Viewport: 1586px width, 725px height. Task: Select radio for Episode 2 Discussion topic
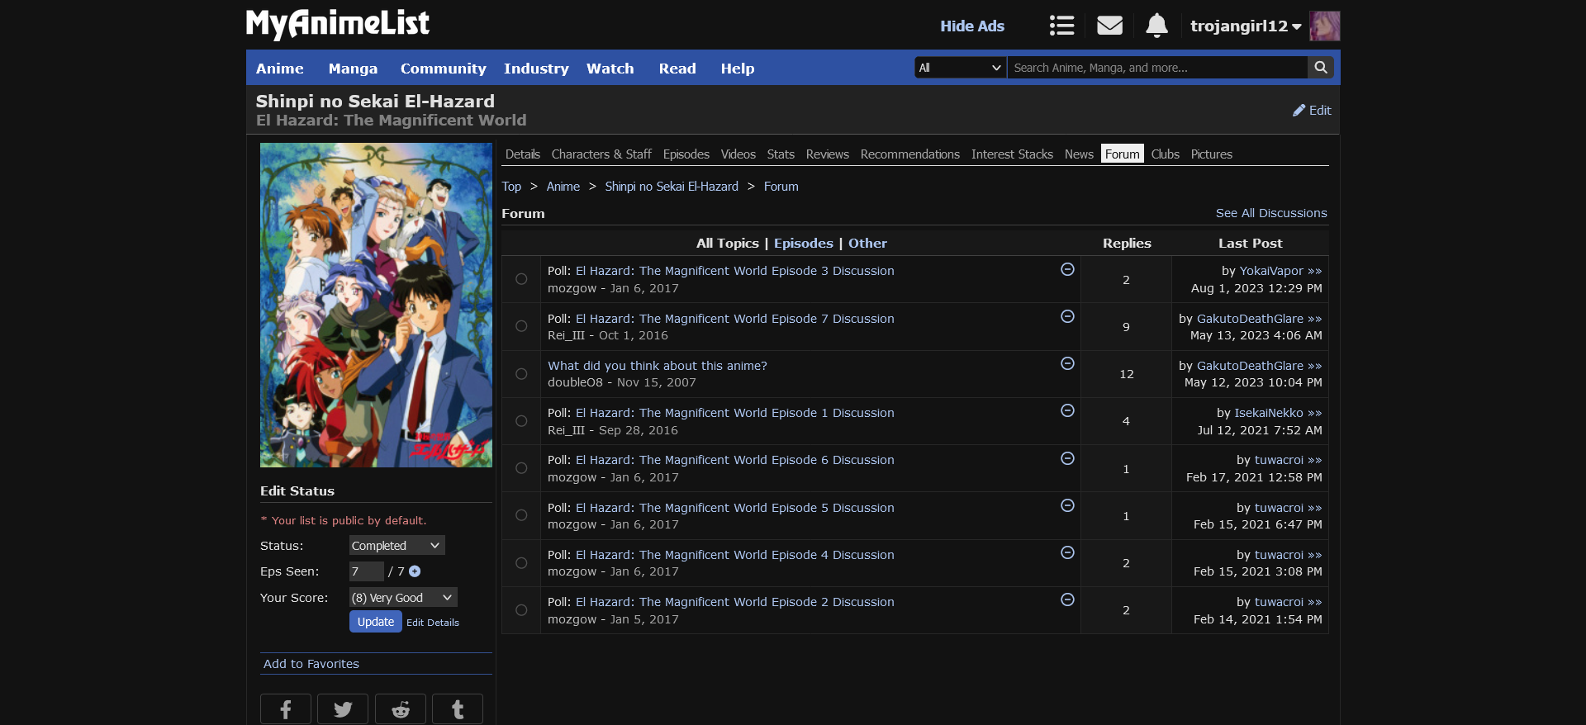click(x=521, y=610)
